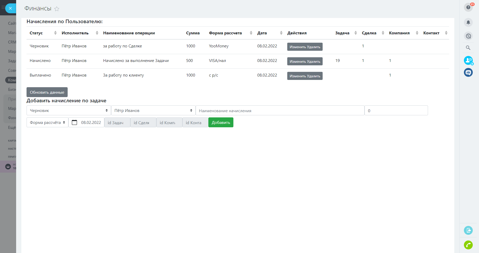Click the Обновить данные button
The width and height of the screenshot is (479, 253).
(47, 92)
